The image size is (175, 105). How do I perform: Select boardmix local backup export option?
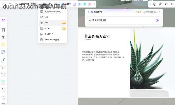pyautogui.click(x=53, y=40)
